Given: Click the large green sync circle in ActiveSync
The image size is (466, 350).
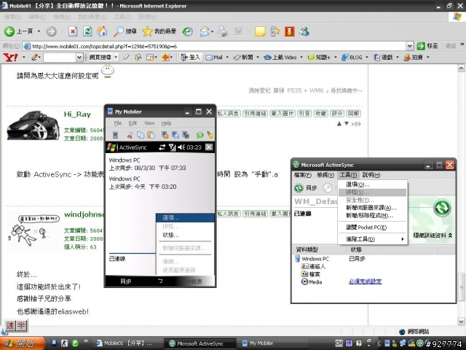Looking at the screenshot, I should tap(442, 207).
